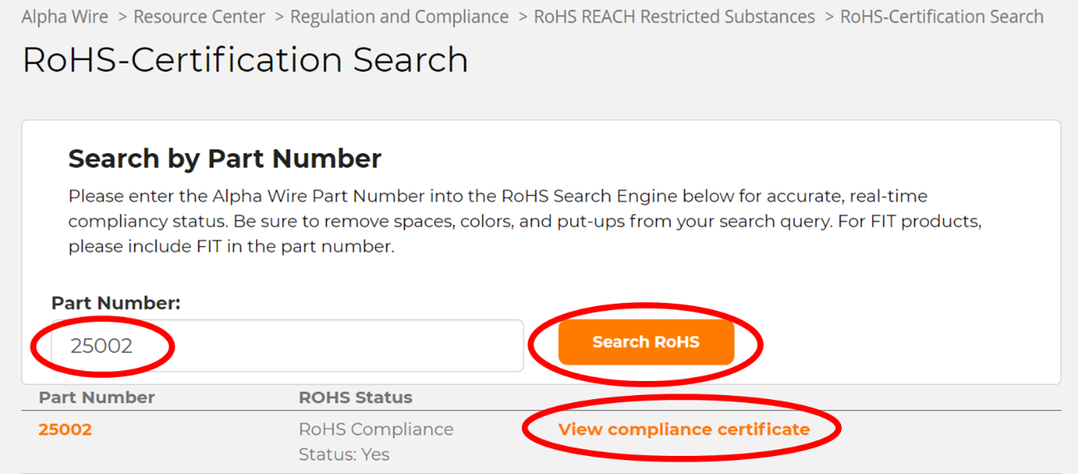1078x474 pixels.
Task: Click breadcrumb arrow after Regulation and Compliance
Action: (x=522, y=16)
